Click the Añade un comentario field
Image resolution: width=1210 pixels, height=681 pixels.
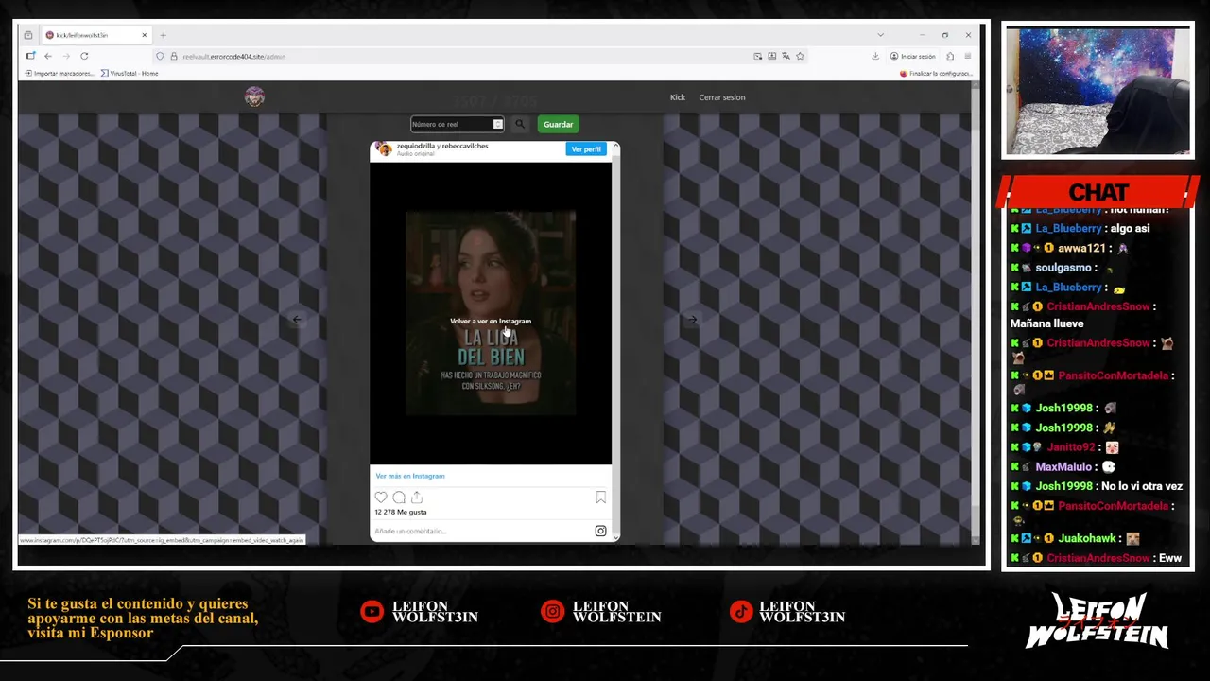click(x=482, y=531)
